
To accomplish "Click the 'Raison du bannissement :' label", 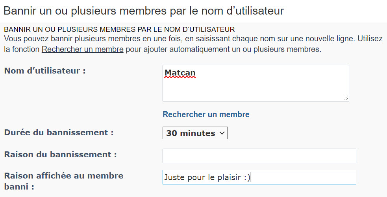I will coord(60,154).
